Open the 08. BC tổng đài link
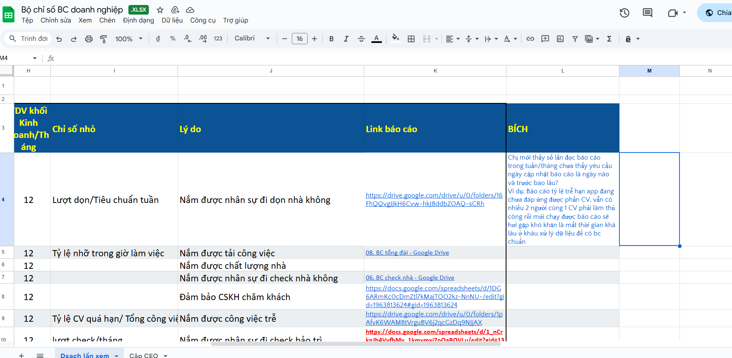 [407, 253]
